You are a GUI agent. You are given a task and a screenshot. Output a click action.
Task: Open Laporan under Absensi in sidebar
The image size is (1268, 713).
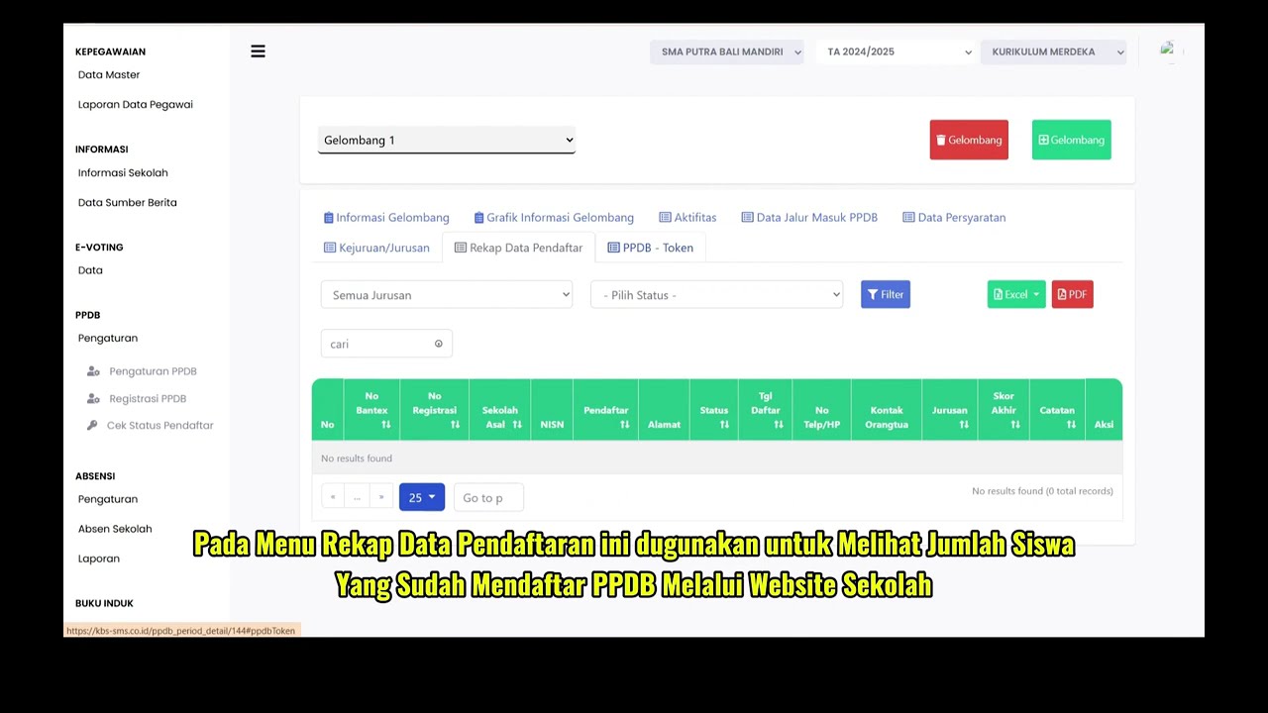click(99, 559)
